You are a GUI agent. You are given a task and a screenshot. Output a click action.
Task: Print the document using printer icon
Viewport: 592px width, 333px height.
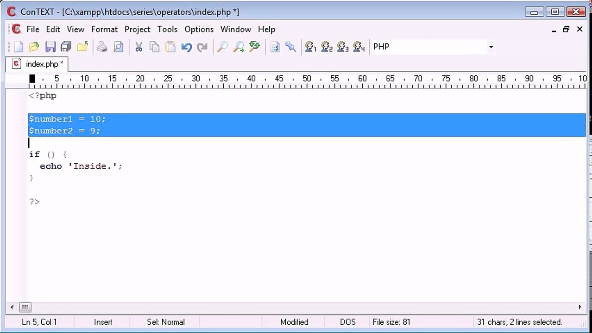coord(102,47)
